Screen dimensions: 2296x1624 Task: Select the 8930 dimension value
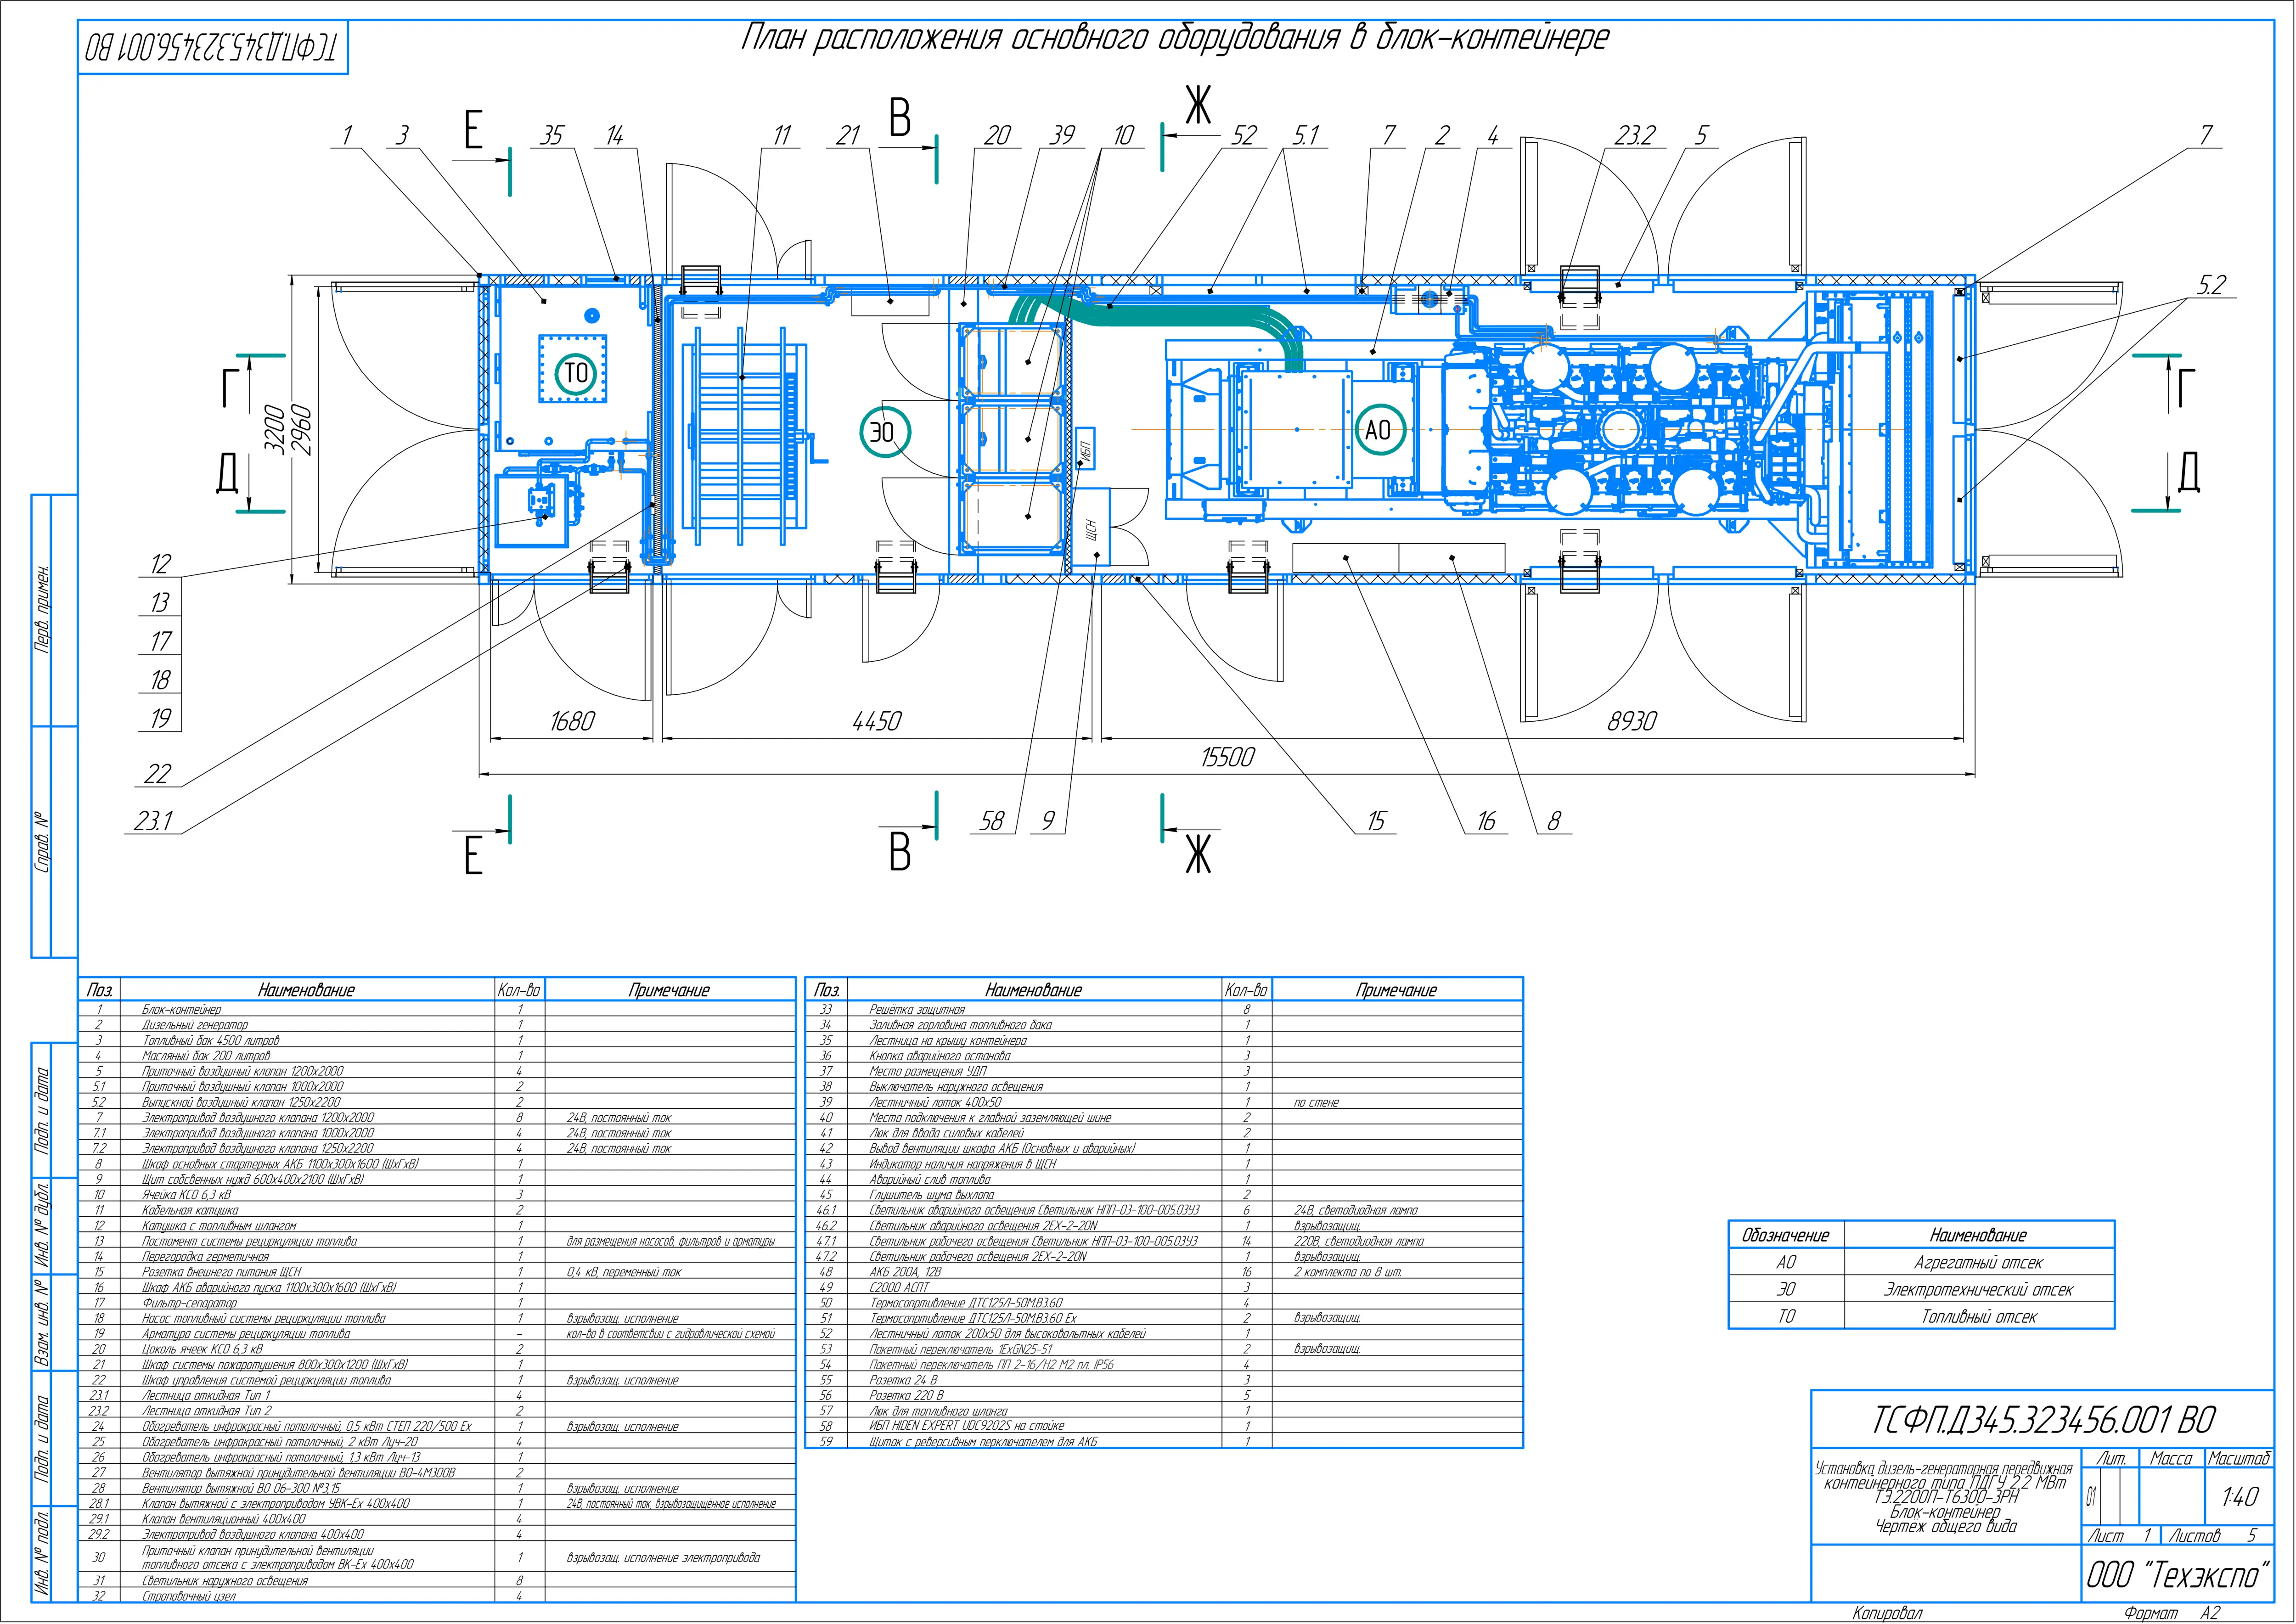point(1631,721)
